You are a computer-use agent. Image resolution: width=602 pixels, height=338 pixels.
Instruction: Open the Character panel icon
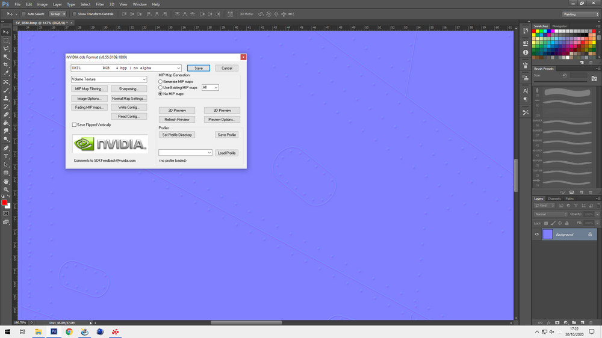tap(526, 91)
